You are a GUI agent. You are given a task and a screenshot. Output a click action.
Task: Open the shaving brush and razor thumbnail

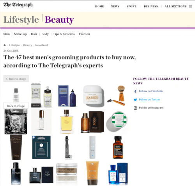point(117,95)
